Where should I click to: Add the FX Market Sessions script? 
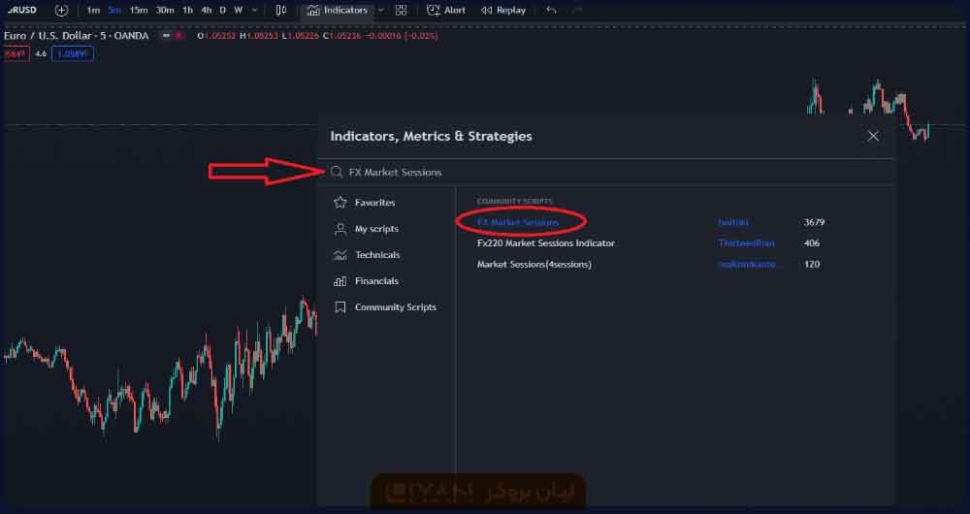pos(518,222)
